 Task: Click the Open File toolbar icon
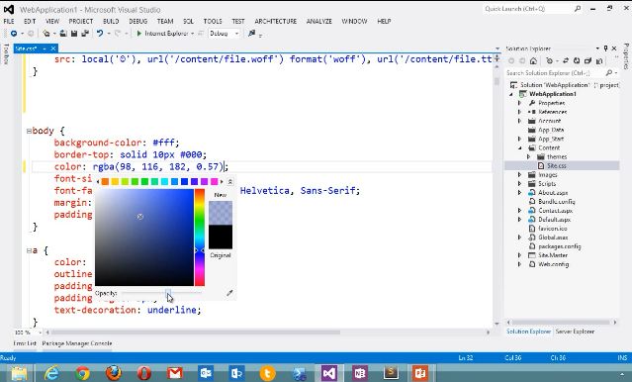click(x=63, y=34)
